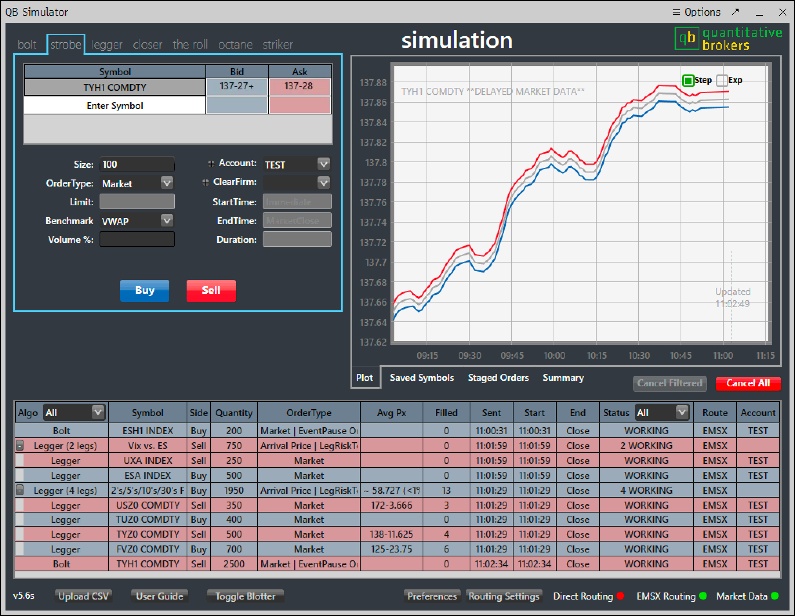Open the Summary tab
Viewport: 795px width, 616px height.
563,378
